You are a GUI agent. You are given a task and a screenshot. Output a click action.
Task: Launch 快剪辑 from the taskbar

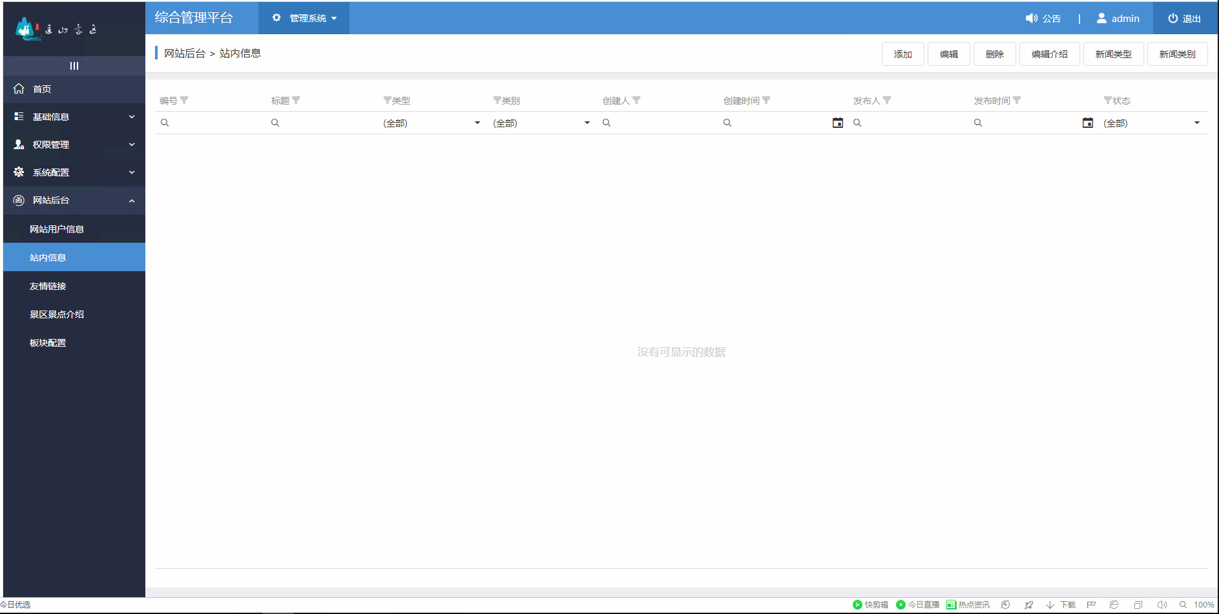[x=871, y=605]
